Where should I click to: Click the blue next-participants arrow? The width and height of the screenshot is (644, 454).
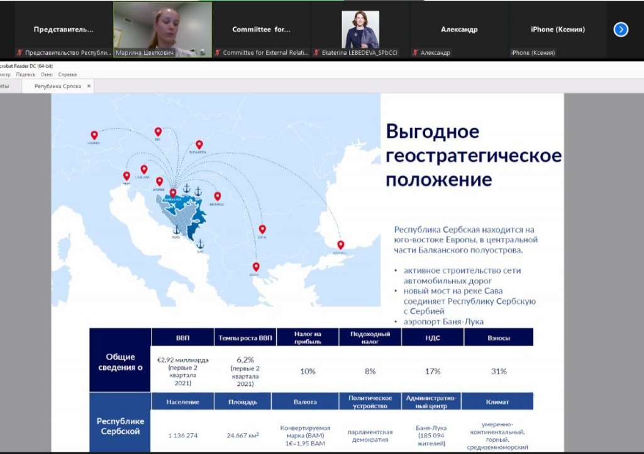tap(621, 30)
